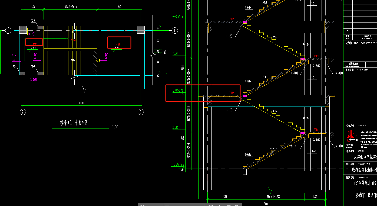Image resolution: width=377 pixels, height=206 pixels.
Task: Select the OWNER label in the title block
Action: click(361, 151)
